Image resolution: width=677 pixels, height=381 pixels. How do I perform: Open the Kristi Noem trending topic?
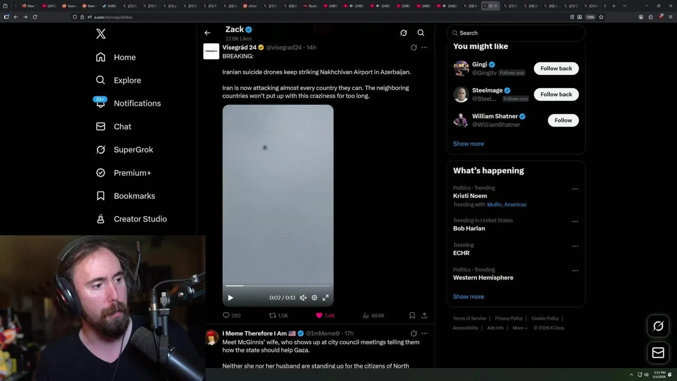[470, 196]
